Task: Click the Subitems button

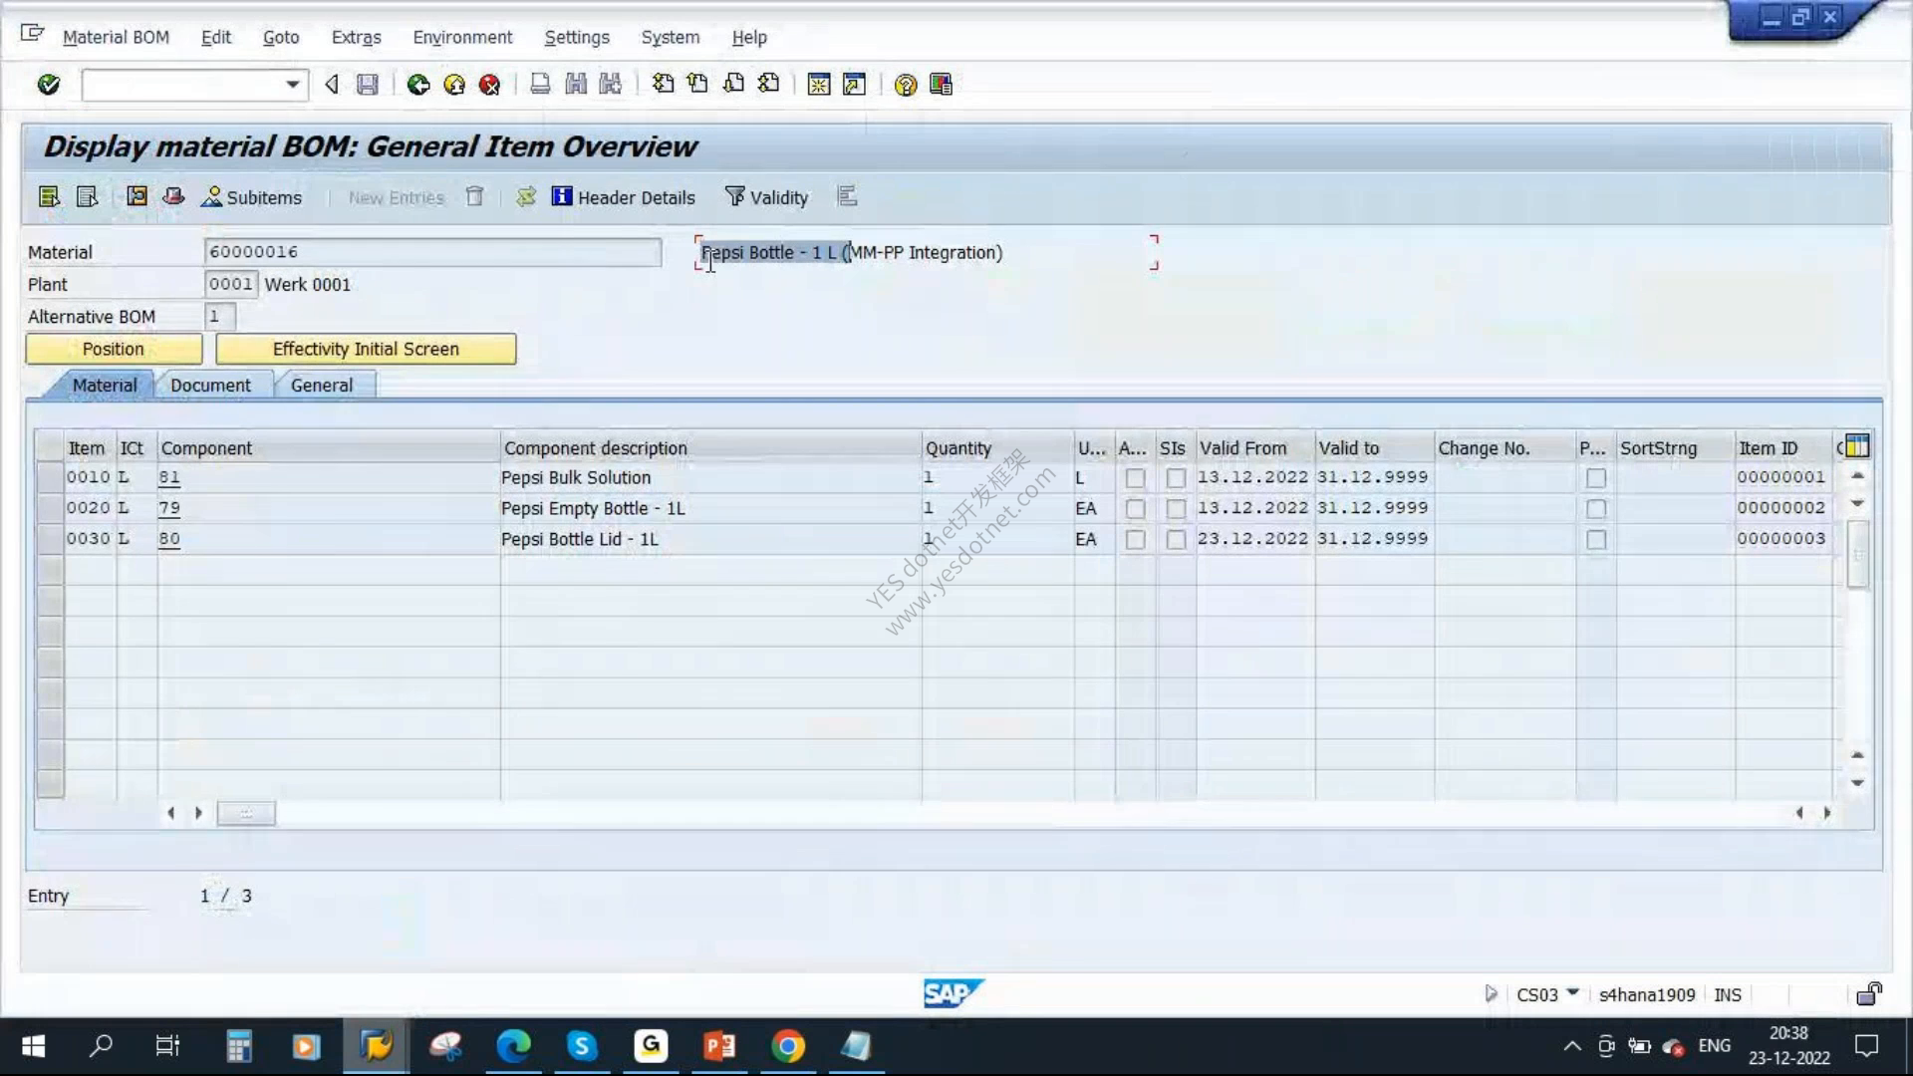Action: coord(251,197)
